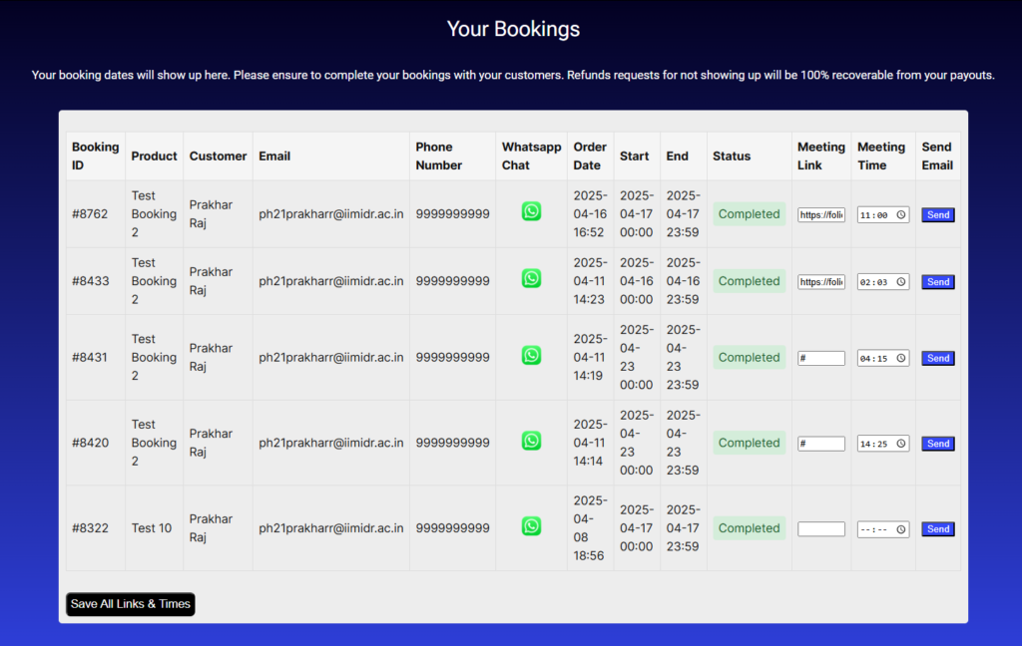Image resolution: width=1022 pixels, height=646 pixels.
Task: Open WhatsApp chat for booking #8762
Action: [x=531, y=211]
